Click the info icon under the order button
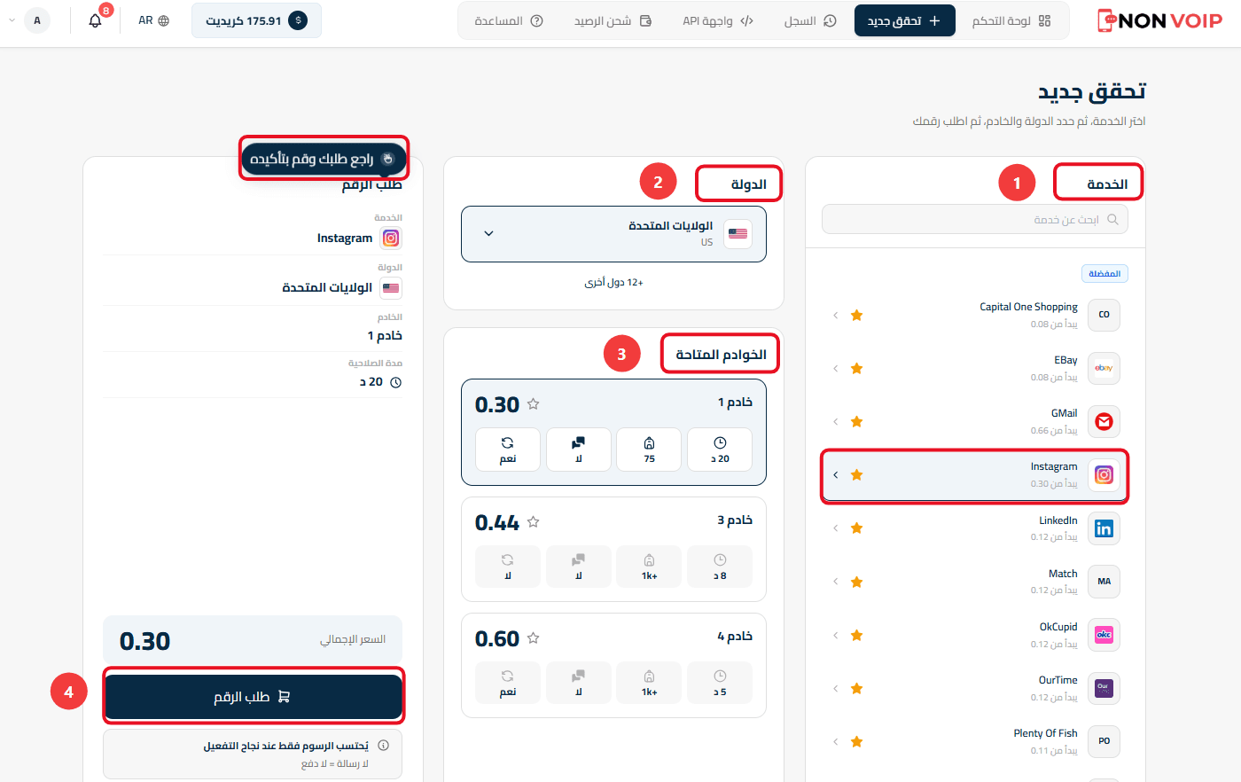 point(383,746)
